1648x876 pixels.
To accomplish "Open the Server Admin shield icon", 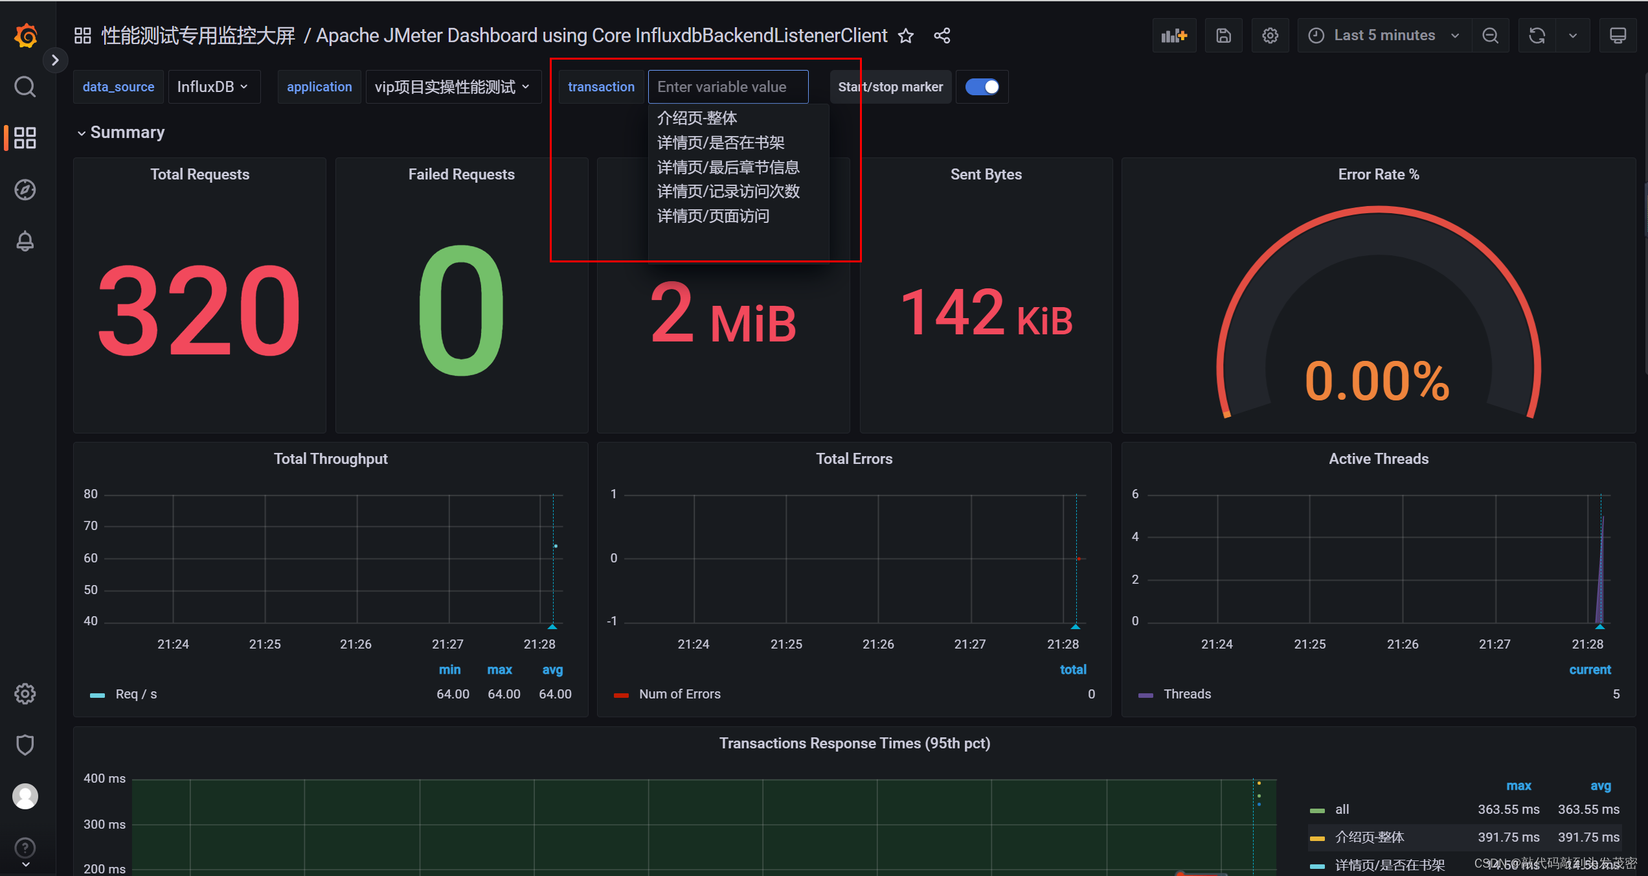I will point(25,745).
